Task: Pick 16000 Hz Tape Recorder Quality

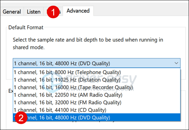Action: 73,87
